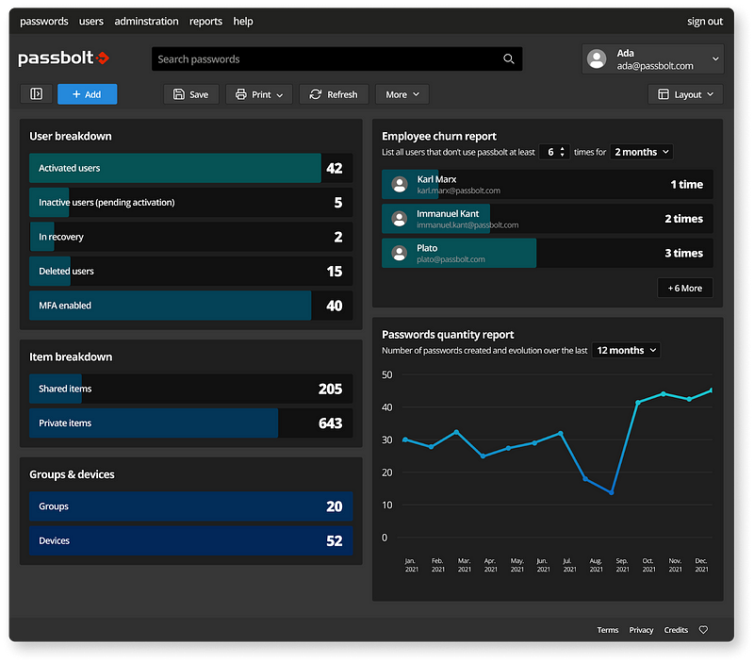The image size is (754, 663).
Task: Click Plato's avatar icon
Action: (x=400, y=254)
